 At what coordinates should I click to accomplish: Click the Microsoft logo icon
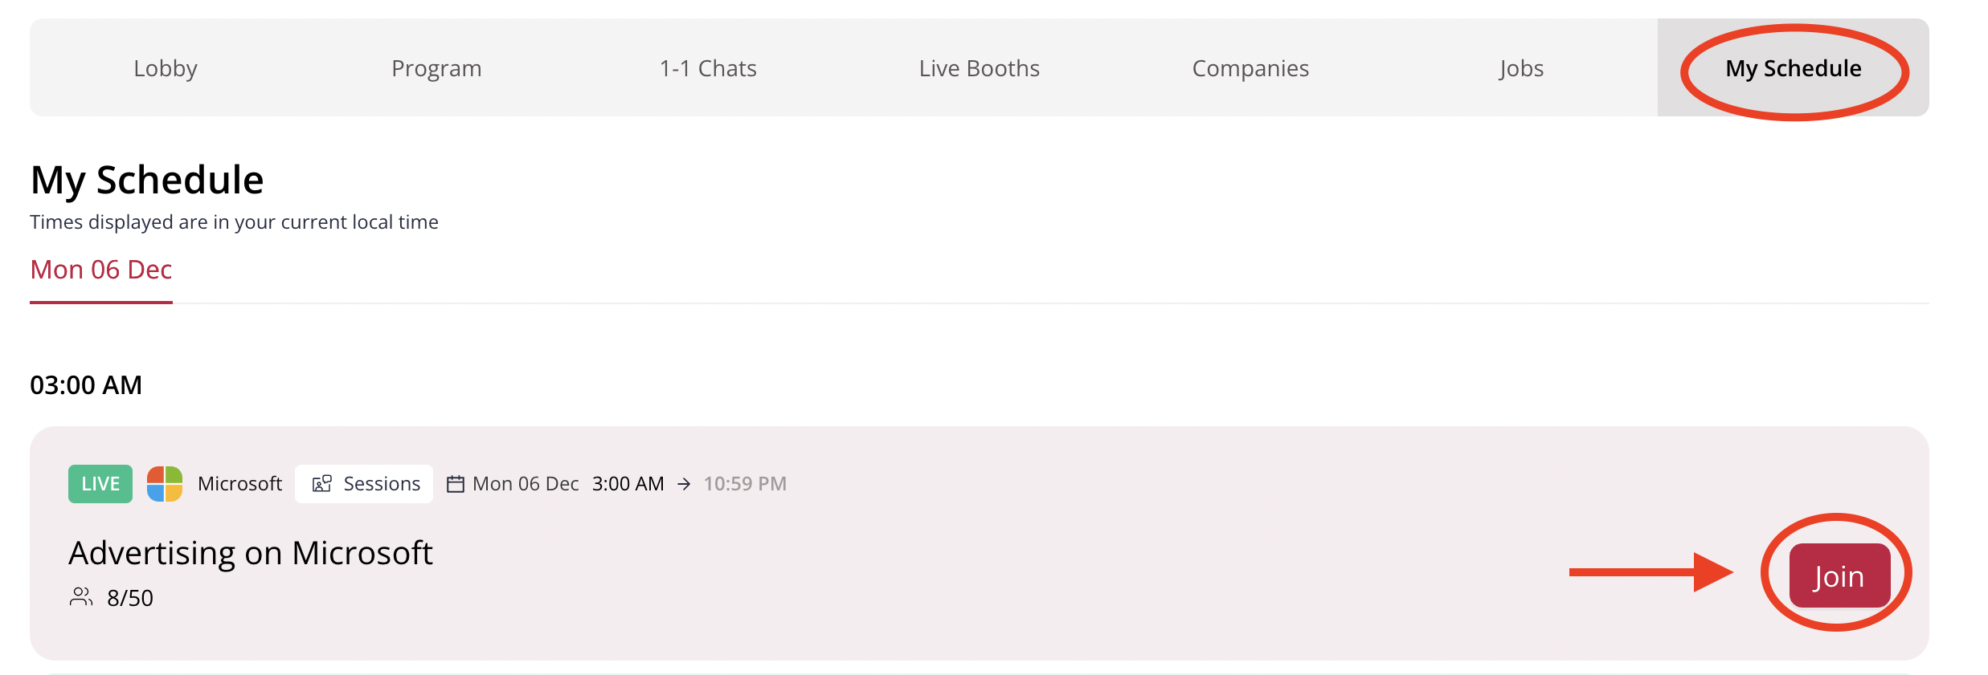pos(165,484)
